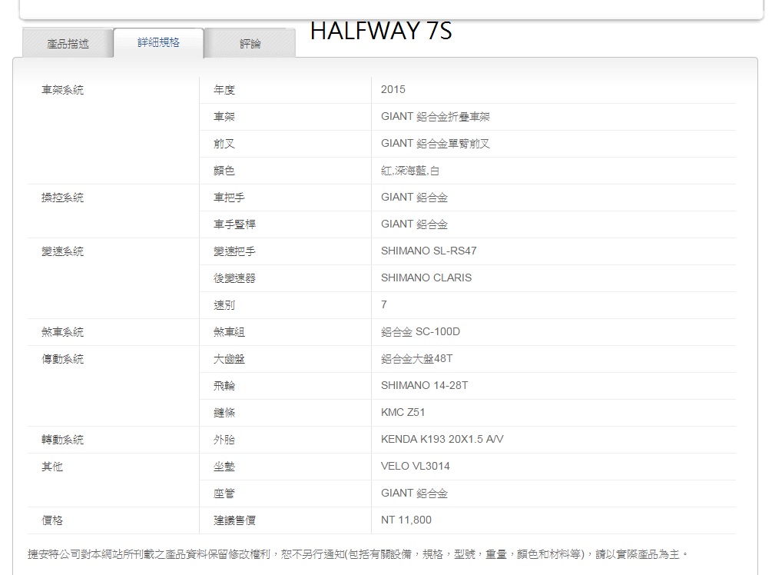This screenshot has width=772, height=575.
Task: Switch to the 產品描述 tab
Action: [68, 43]
